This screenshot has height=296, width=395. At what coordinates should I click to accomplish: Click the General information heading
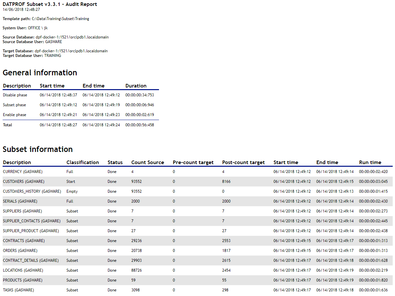click(40, 73)
